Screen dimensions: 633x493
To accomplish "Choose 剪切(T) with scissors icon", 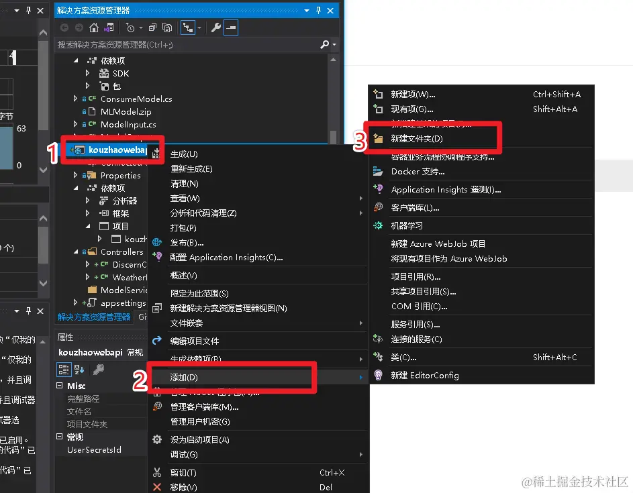I will click(x=258, y=473).
